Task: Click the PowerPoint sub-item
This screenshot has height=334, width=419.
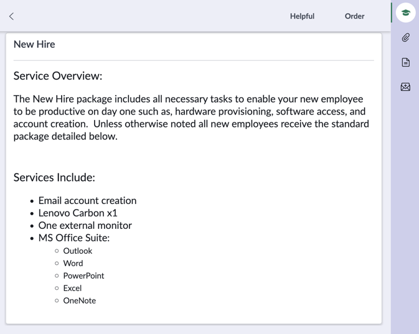Action: [x=83, y=276]
